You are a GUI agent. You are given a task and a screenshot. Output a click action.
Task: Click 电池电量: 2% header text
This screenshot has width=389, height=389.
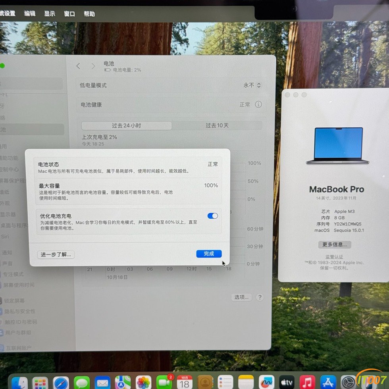tap(127, 70)
